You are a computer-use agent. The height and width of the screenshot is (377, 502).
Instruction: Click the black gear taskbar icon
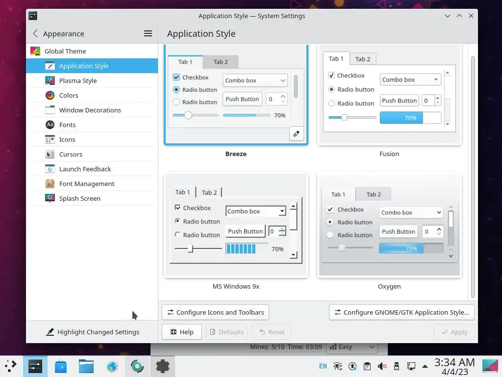[163, 366]
